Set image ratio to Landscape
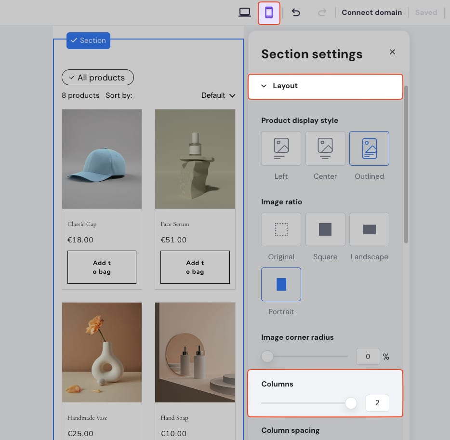The width and height of the screenshot is (450, 440). (369, 229)
